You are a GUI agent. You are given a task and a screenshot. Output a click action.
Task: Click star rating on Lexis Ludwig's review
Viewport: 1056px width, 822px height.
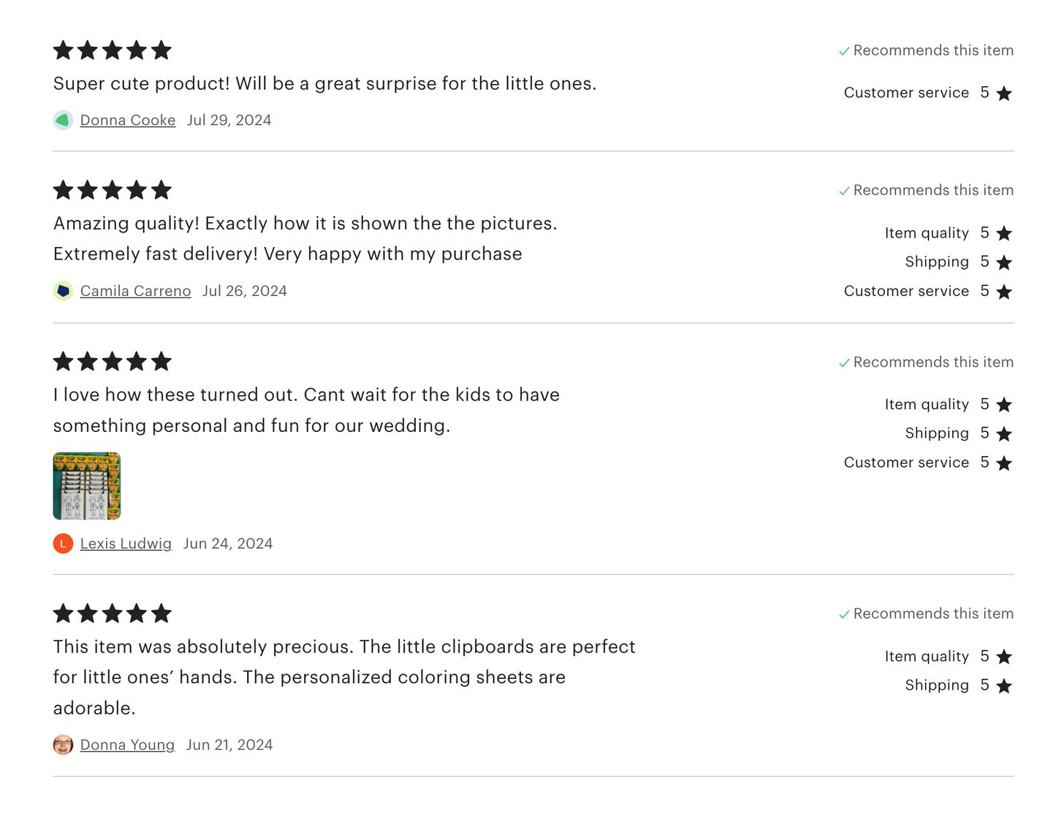click(x=112, y=362)
